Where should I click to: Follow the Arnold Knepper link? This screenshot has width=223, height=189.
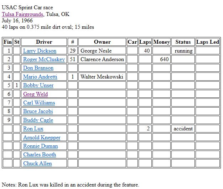pyautogui.click(x=42, y=137)
